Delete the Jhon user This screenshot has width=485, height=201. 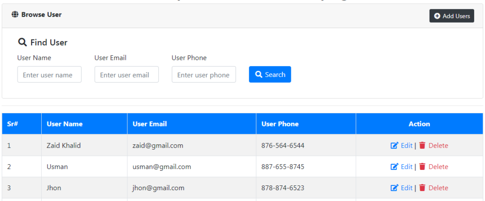434,188
